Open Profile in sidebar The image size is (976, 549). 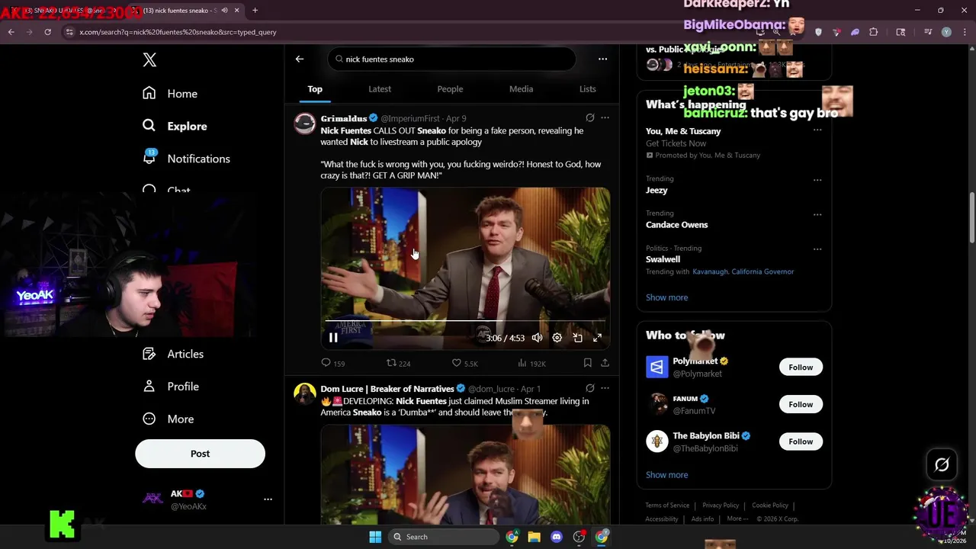[171, 387]
